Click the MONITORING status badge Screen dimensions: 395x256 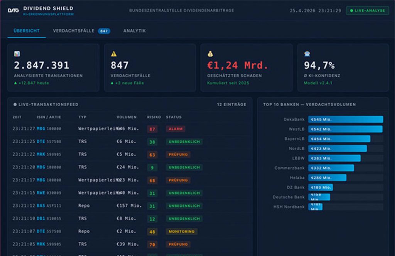pyautogui.click(x=181, y=232)
